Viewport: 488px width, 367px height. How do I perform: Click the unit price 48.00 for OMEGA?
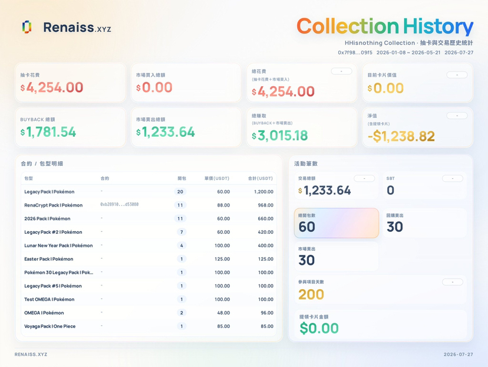[223, 313]
